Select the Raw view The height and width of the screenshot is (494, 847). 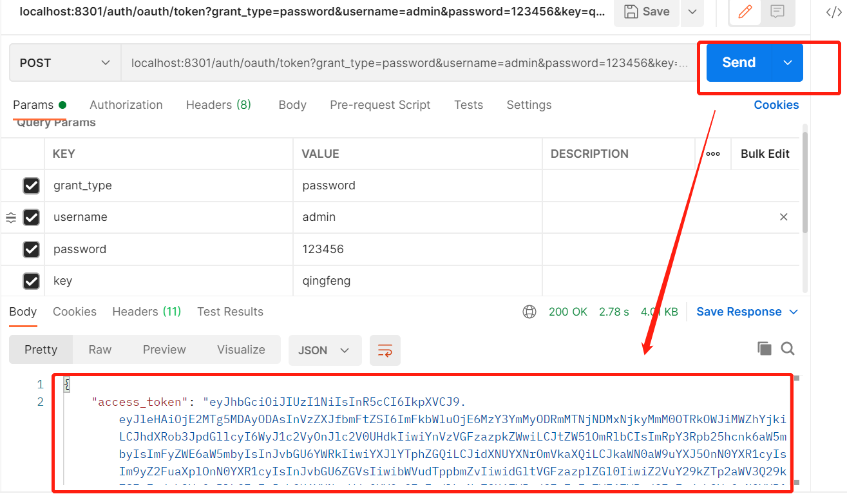pos(100,350)
